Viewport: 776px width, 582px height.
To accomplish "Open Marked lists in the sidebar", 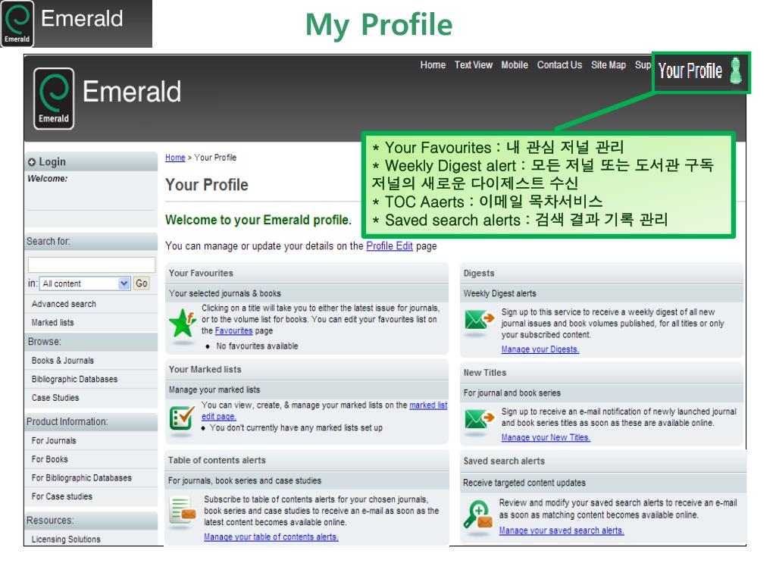I will tap(52, 323).
